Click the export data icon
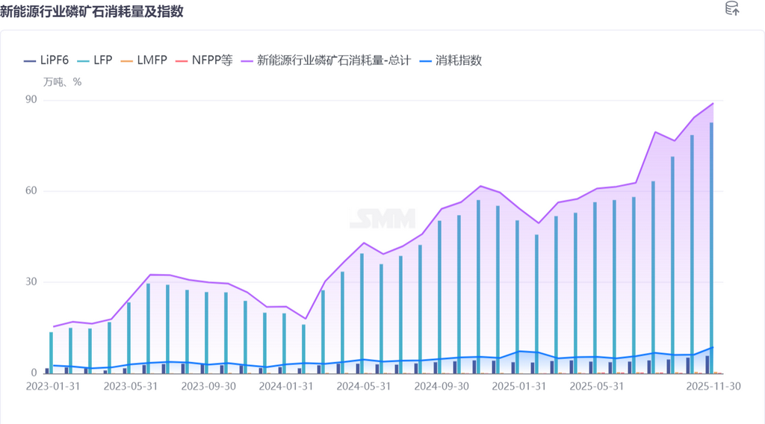 pyautogui.click(x=732, y=9)
